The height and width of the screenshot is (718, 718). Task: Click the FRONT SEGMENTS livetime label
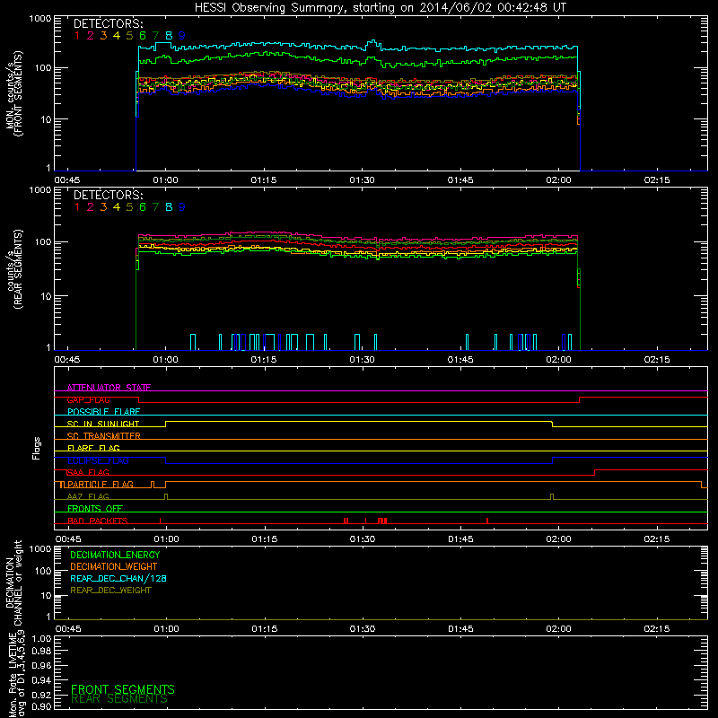pos(123,689)
